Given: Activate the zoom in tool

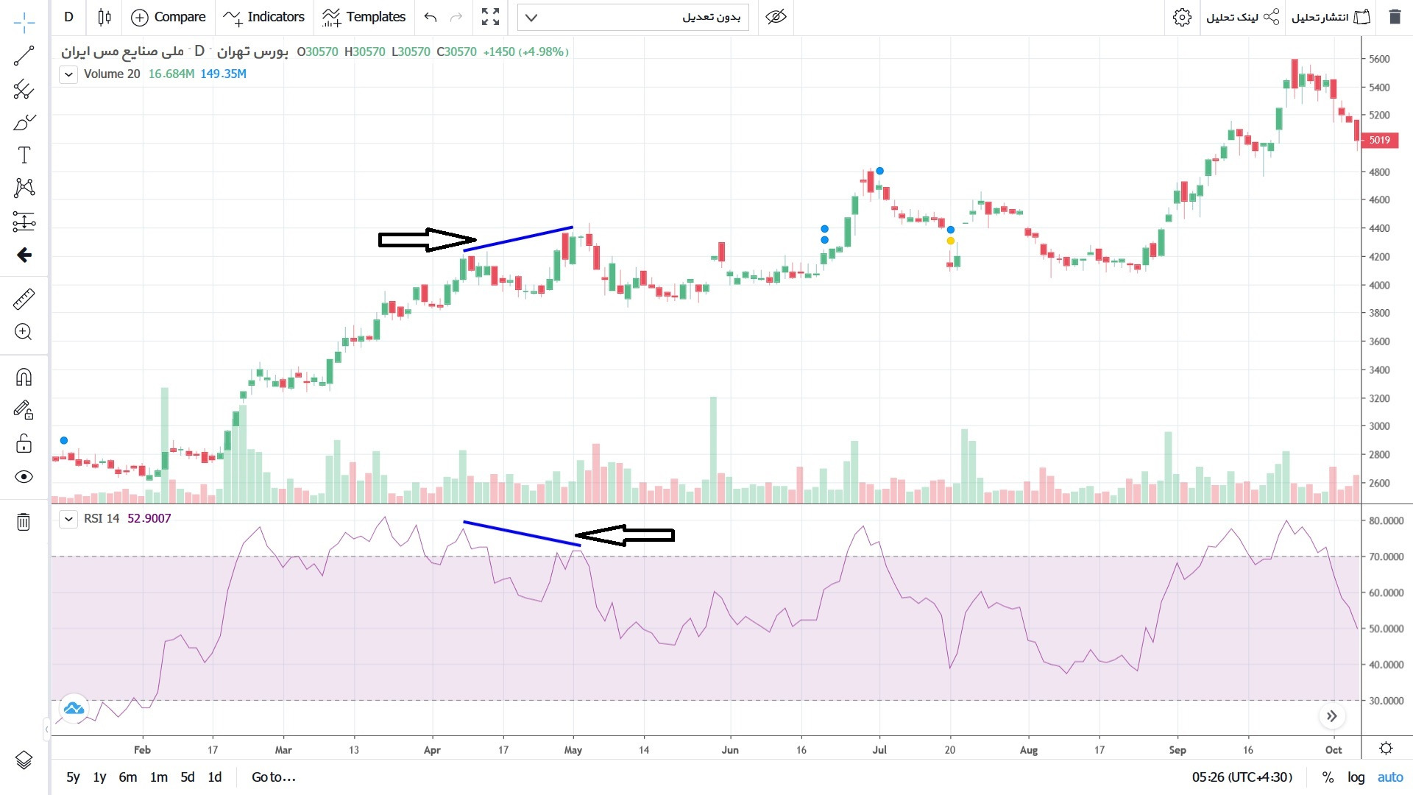Looking at the screenshot, I should pos(24,332).
